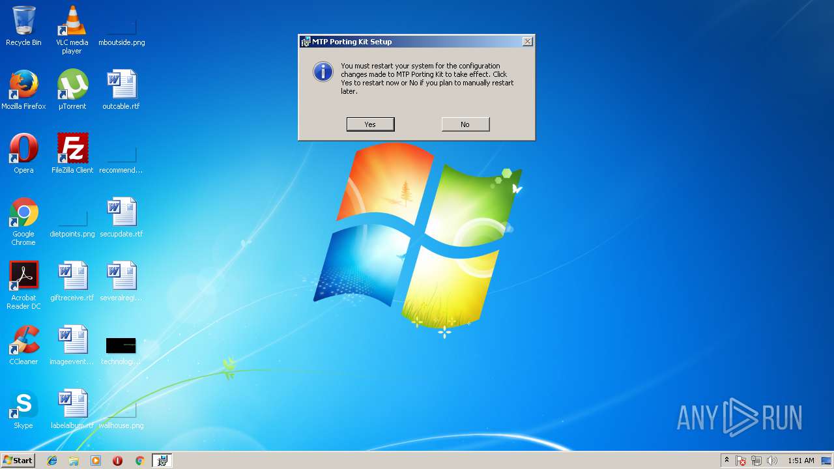Select the secupdate.rtf document icon

pos(121,218)
